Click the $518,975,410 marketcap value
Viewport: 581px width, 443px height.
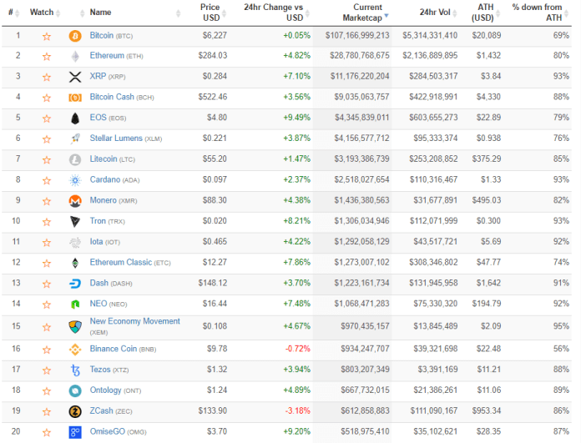[x=365, y=431]
